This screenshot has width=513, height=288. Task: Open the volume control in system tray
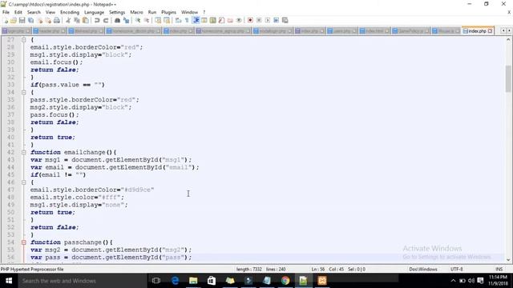tap(471, 281)
